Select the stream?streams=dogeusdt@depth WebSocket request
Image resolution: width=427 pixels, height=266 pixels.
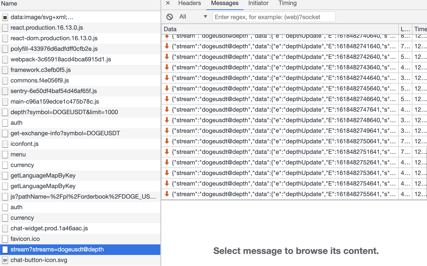point(57,249)
